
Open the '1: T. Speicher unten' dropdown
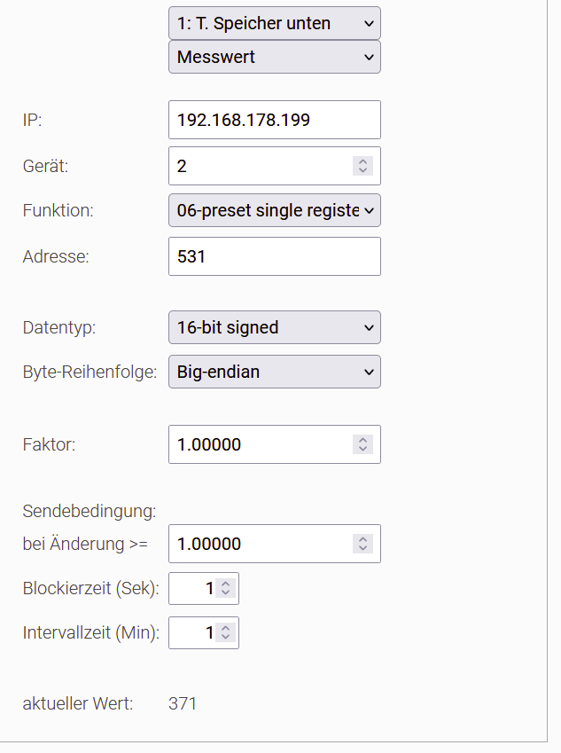tap(274, 23)
